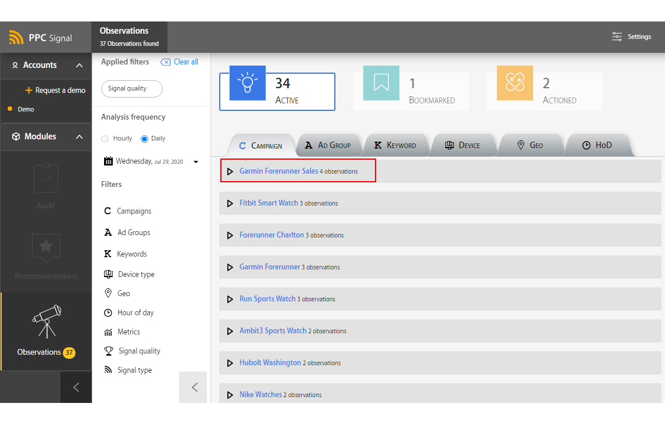Click the Keywords filter K icon

coord(108,254)
